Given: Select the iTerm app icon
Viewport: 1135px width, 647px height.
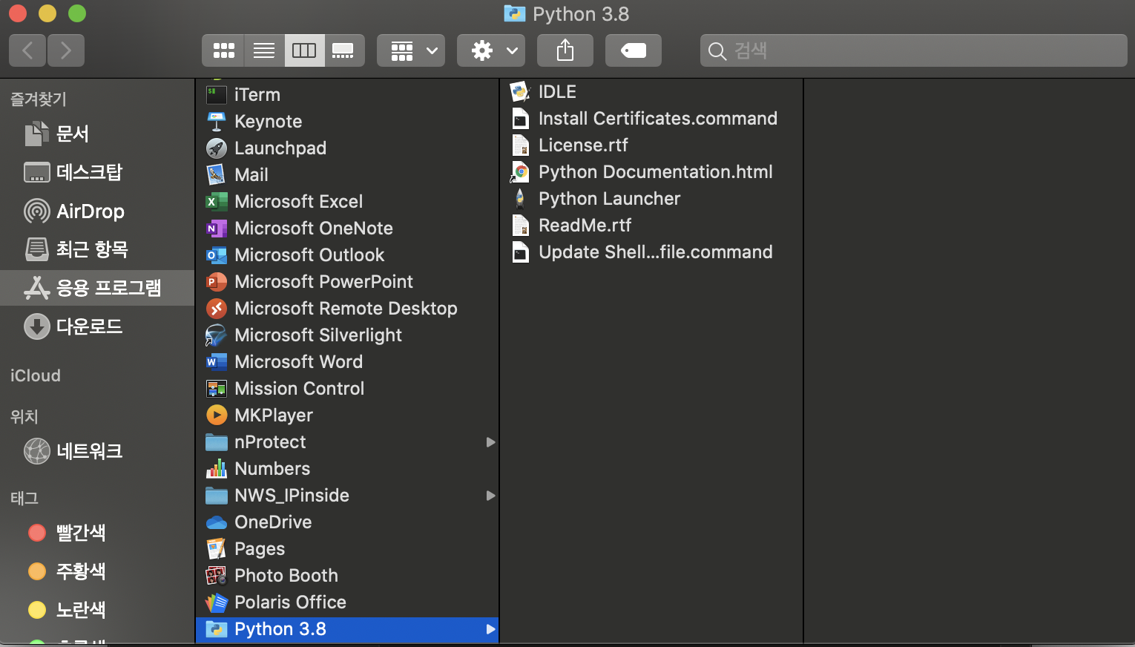Looking at the screenshot, I should 216,95.
